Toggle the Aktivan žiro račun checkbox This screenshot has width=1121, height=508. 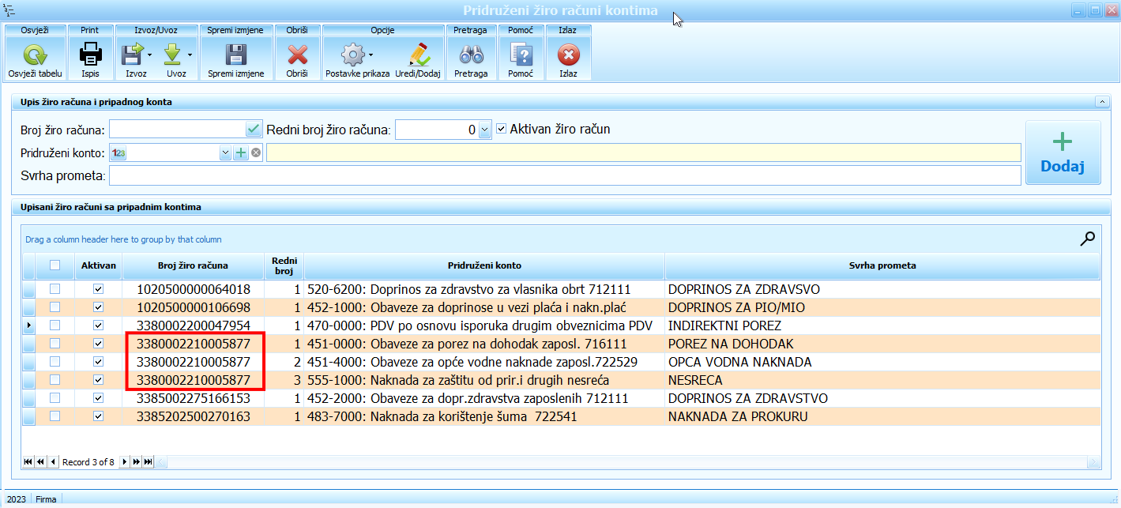(x=501, y=129)
